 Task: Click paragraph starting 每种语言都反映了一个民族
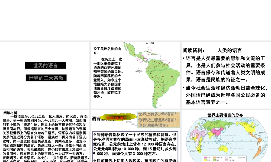tap(135, 144)
